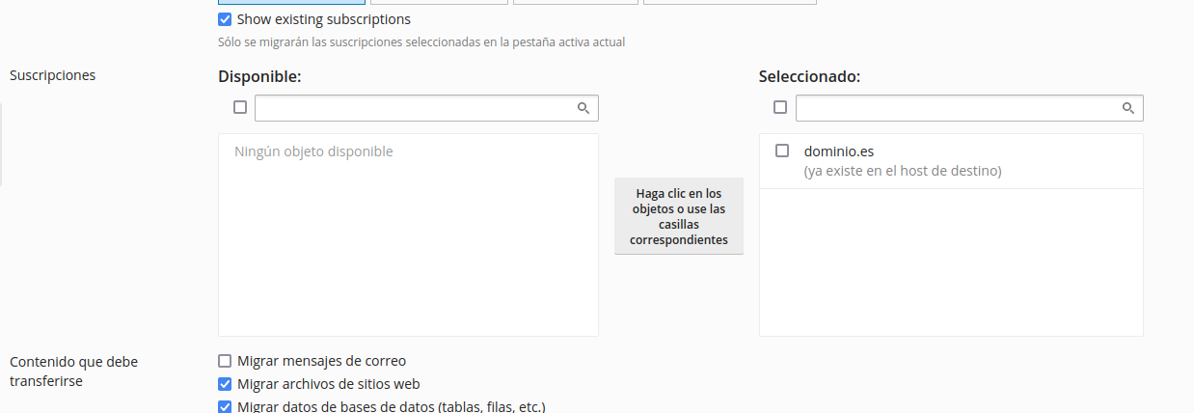Tick the select-all checkbox under Seleccionado
The width and height of the screenshot is (1194, 413).
[x=780, y=107]
